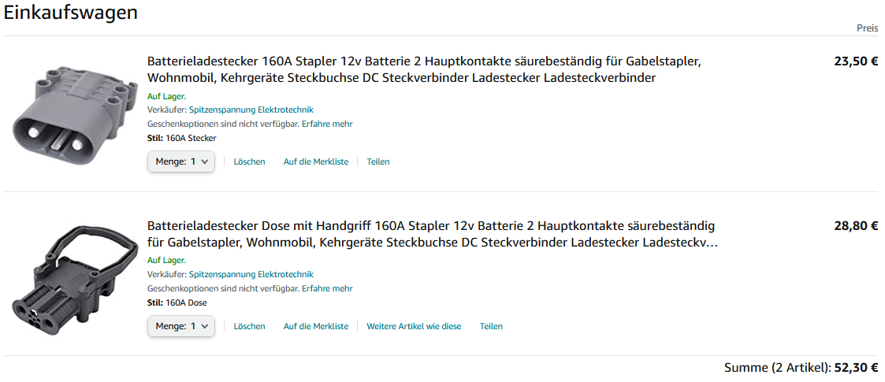Open the Menge dropdown for 160A Dose
Image resolution: width=885 pixels, height=382 pixels.
(180, 326)
